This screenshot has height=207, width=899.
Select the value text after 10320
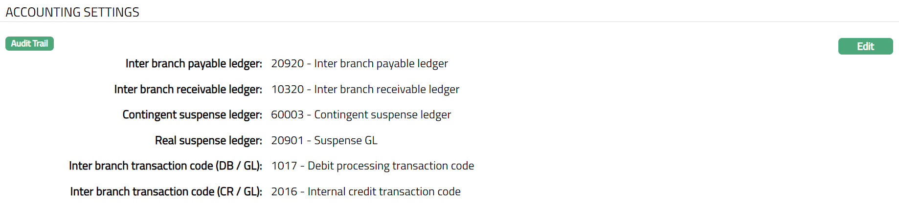pos(387,90)
